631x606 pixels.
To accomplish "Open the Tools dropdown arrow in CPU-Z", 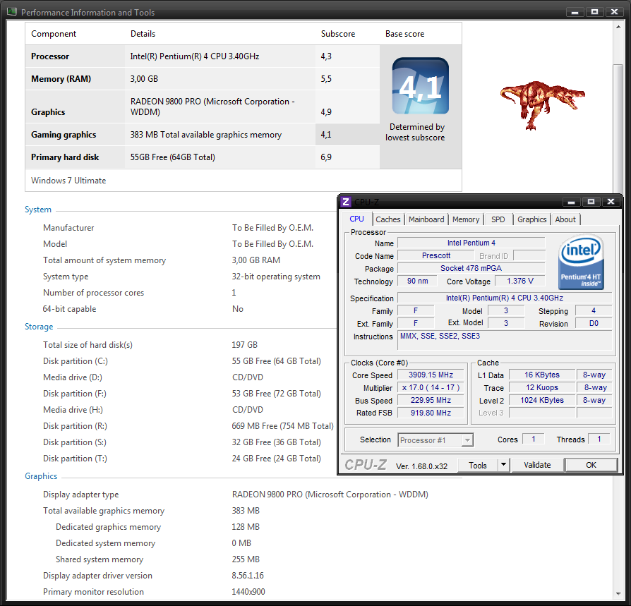I will [503, 465].
